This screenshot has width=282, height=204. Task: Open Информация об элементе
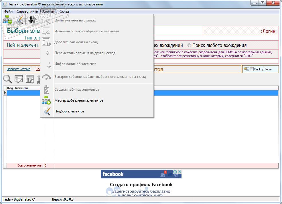coord(97,64)
